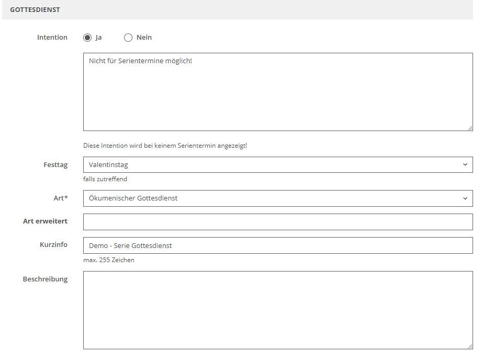
Task: Select the "Ja" radio button for Intention
Action: click(87, 38)
